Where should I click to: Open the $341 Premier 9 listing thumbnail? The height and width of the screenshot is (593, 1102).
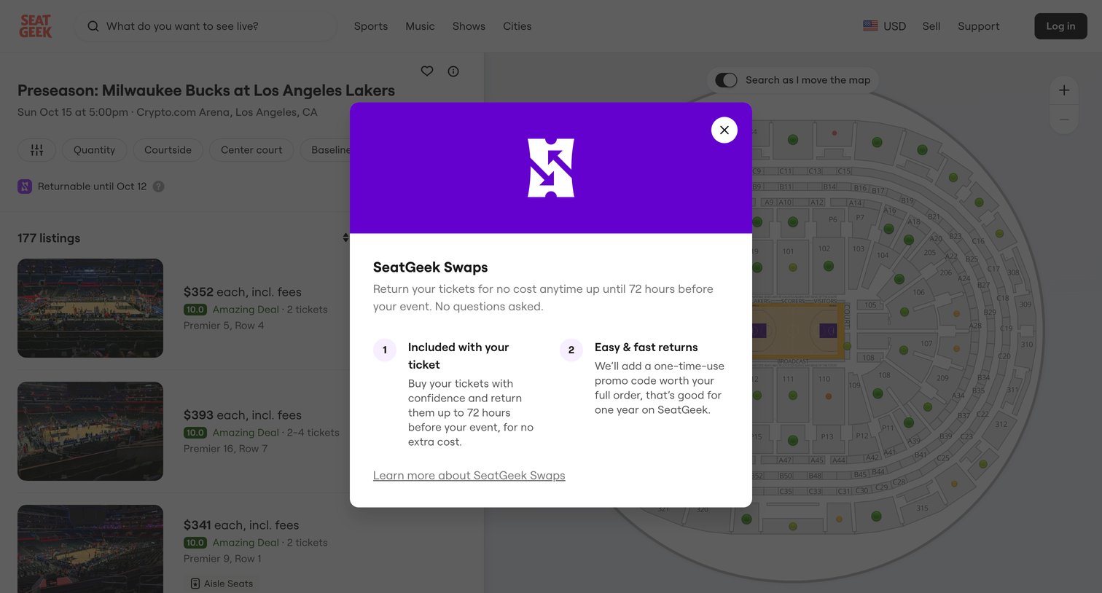(x=90, y=549)
